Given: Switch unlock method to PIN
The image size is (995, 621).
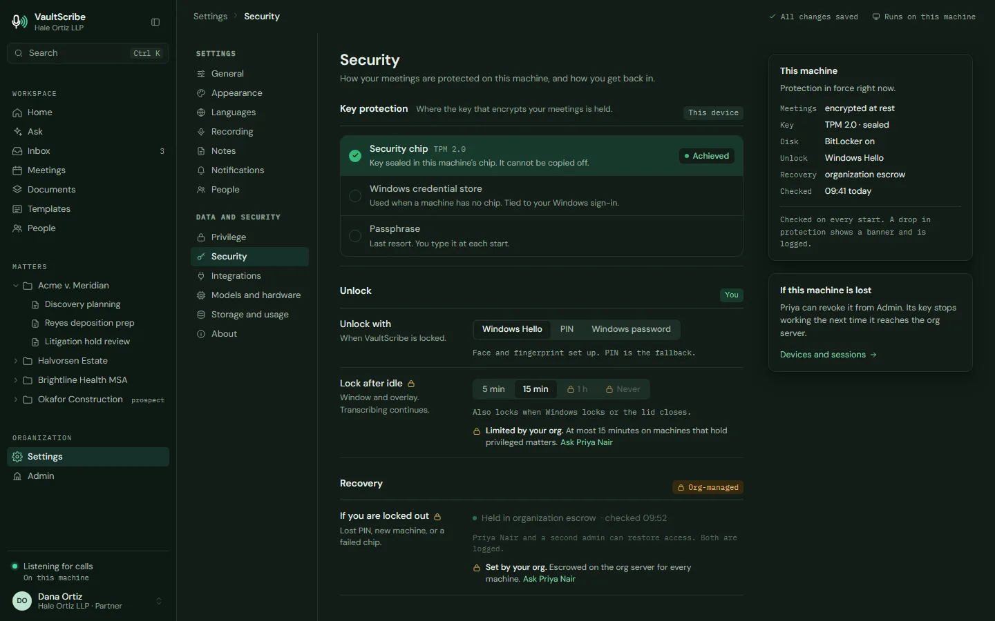Looking at the screenshot, I should coord(567,329).
